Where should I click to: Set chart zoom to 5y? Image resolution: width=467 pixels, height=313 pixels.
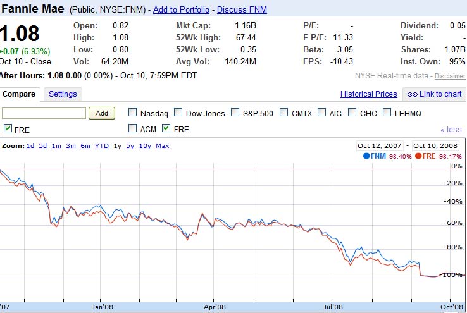tap(130, 146)
